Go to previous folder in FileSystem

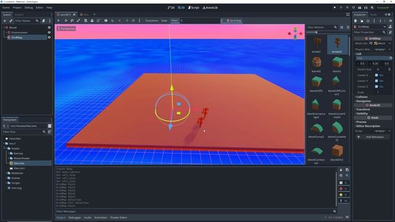4,126
